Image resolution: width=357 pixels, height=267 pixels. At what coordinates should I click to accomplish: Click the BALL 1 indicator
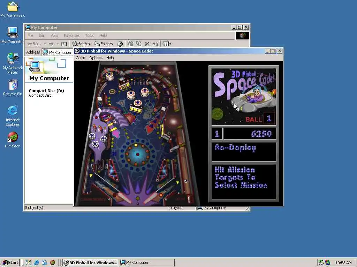click(x=260, y=119)
